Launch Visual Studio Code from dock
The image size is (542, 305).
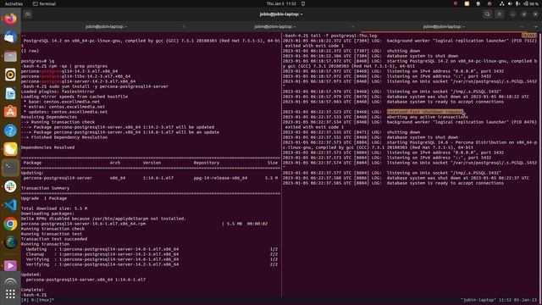point(10,205)
